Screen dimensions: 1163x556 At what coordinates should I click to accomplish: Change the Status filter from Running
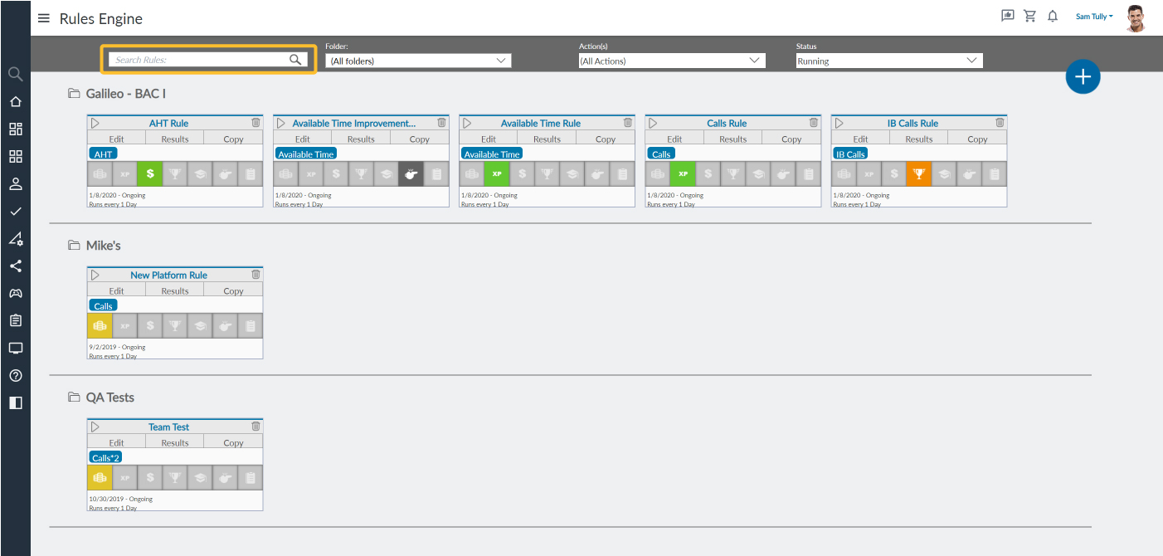tap(888, 60)
